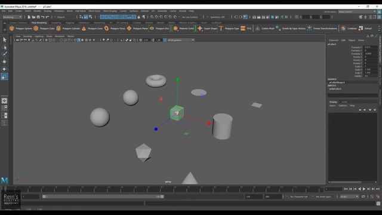This screenshot has width=382, height=215.
Task: Select the Move tool in toolbox
Action: tap(4, 62)
